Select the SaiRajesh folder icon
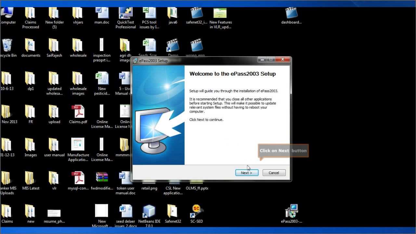Screen dimensions: 416x234 54,45
